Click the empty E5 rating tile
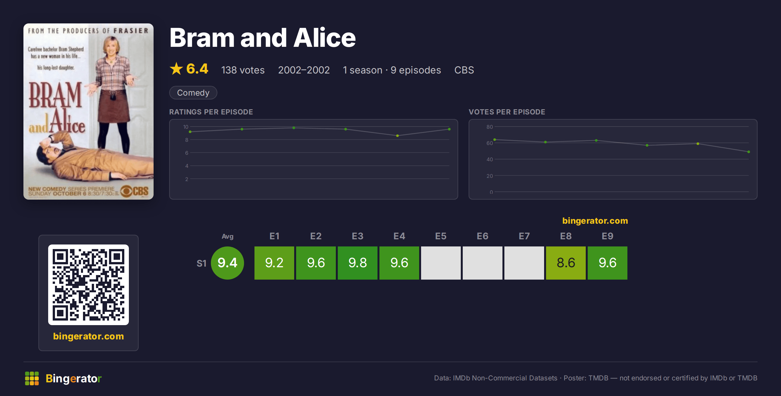 coord(441,263)
